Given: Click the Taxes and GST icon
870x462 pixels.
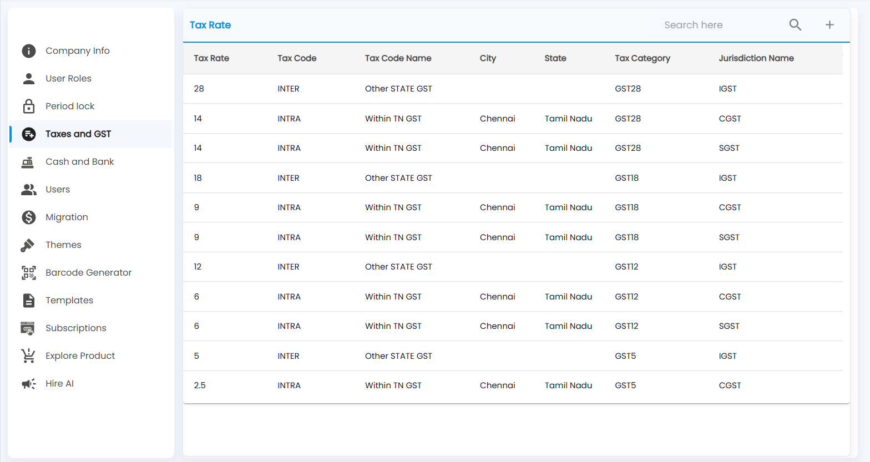Looking at the screenshot, I should [x=29, y=134].
